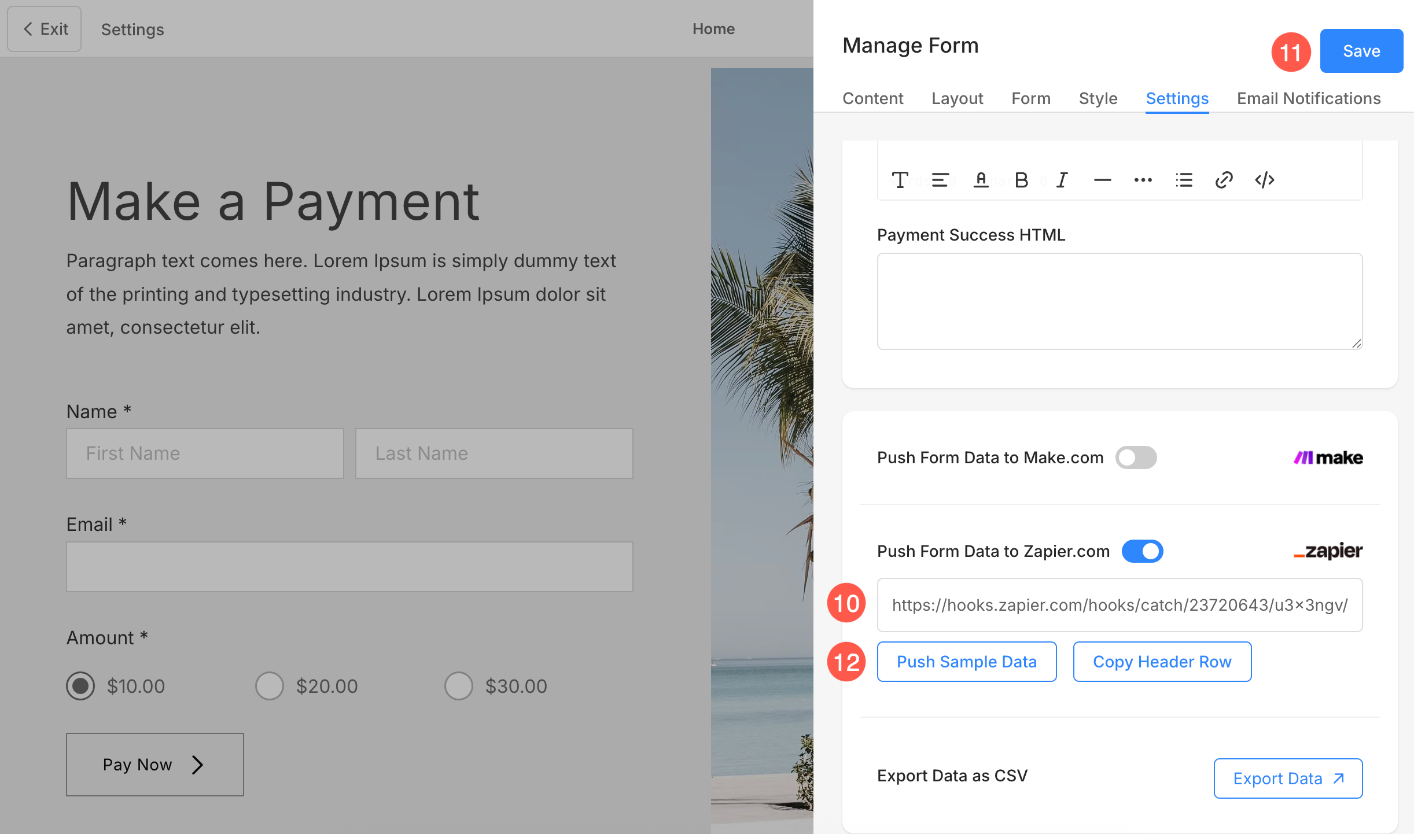
Task: Click the text size T icon in editor toolbar
Action: pyautogui.click(x=900, y=180)
